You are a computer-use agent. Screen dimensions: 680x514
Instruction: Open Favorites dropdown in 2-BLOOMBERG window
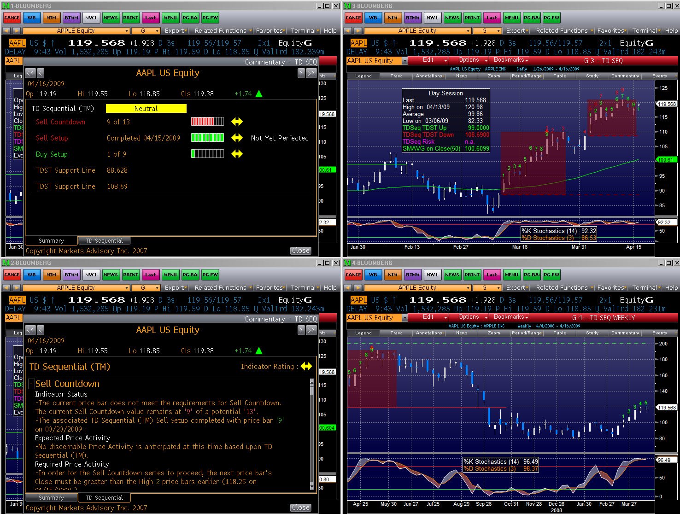271,287
